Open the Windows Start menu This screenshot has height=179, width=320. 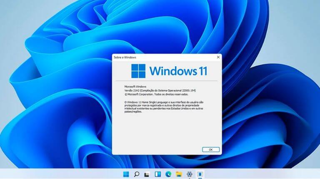click(126, 174)
